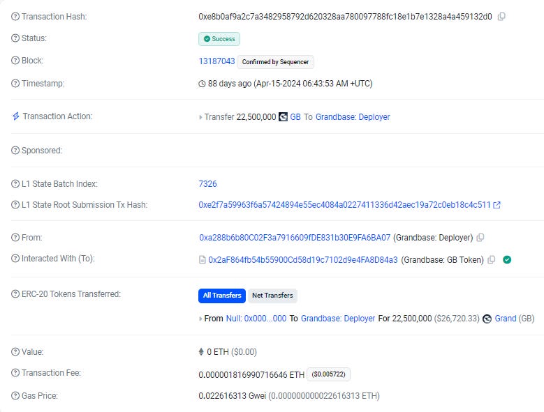Click the Success status badge
Image resolution: width=544 pixels, height=412 pixels.
(x=219, y=39)
